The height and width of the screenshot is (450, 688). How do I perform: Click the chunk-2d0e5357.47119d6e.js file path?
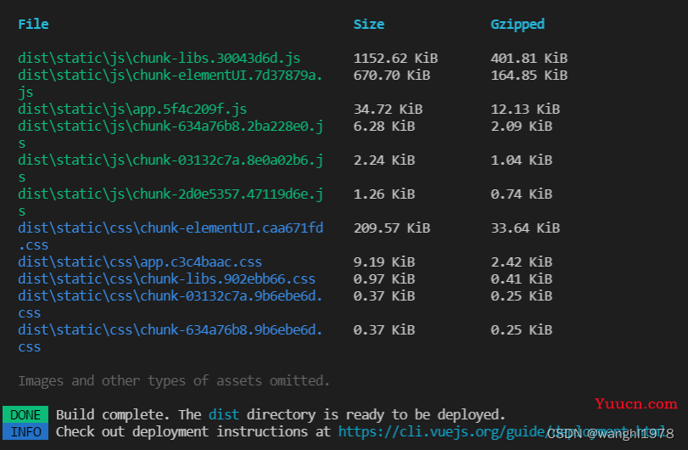coord(171,202)
